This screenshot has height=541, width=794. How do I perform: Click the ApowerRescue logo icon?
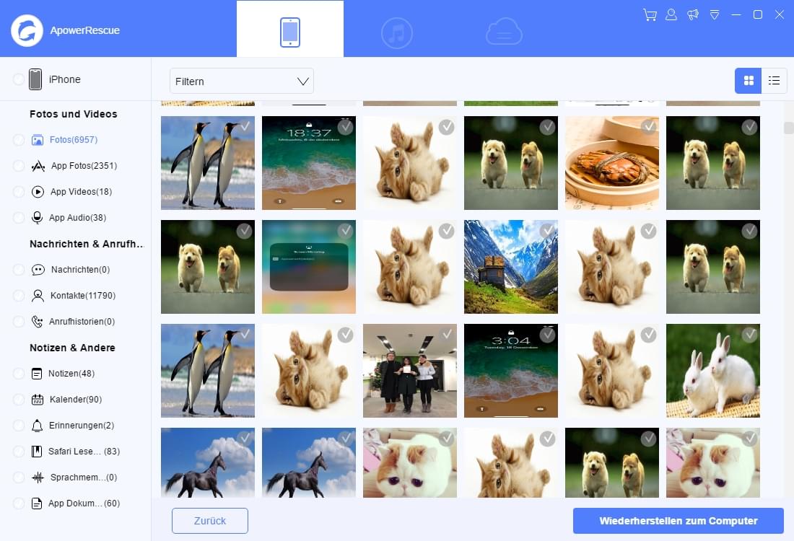[27, 30]
